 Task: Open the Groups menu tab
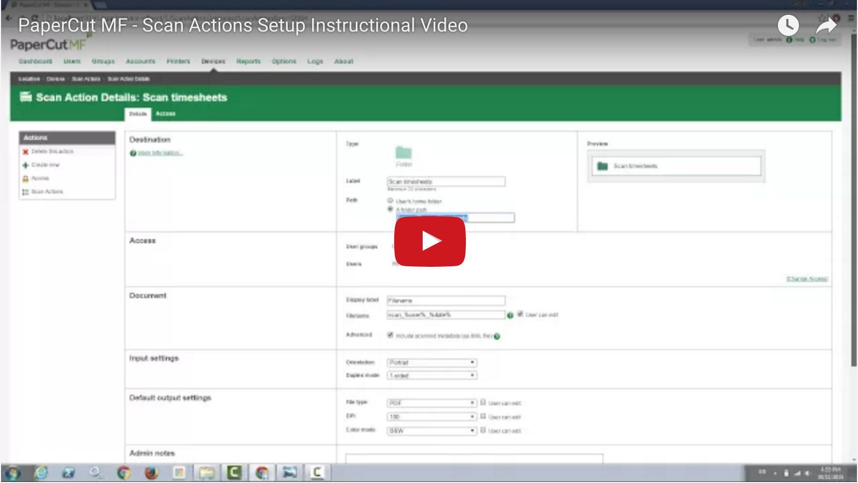[103, 61]
